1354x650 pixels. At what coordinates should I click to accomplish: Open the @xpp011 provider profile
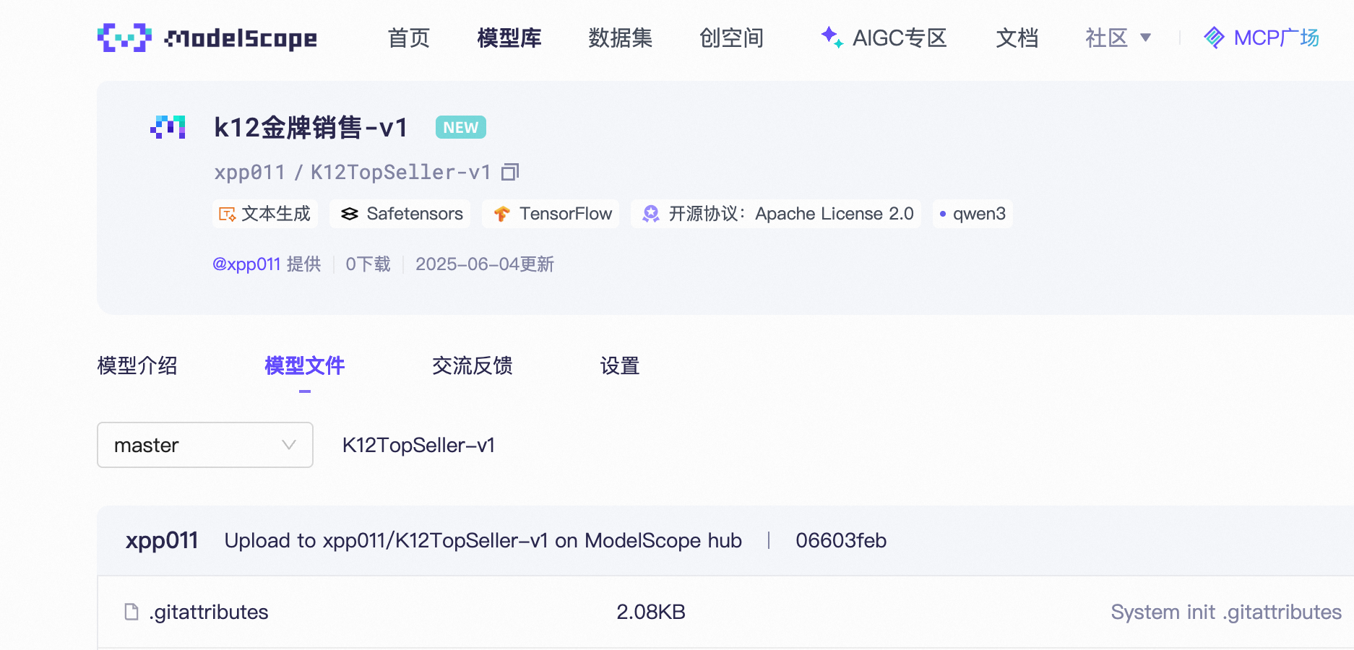coord(246,264)
